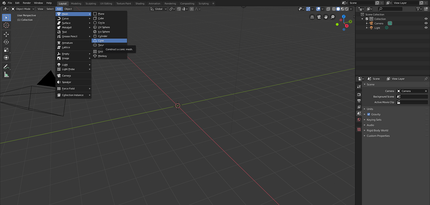This screenshot has width=430, height=205.
Task: Open the Light submenu in Add menu
Action: coord(74,65)
